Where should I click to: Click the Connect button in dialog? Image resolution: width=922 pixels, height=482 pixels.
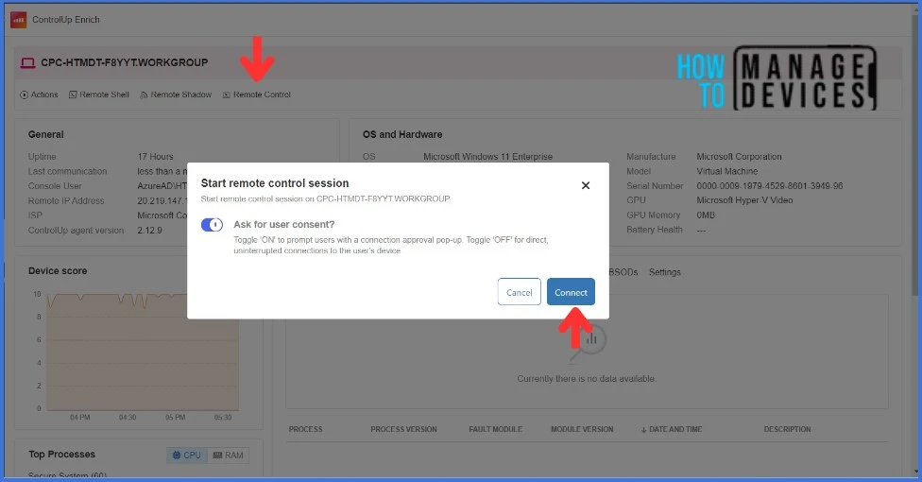coord(571,292)
